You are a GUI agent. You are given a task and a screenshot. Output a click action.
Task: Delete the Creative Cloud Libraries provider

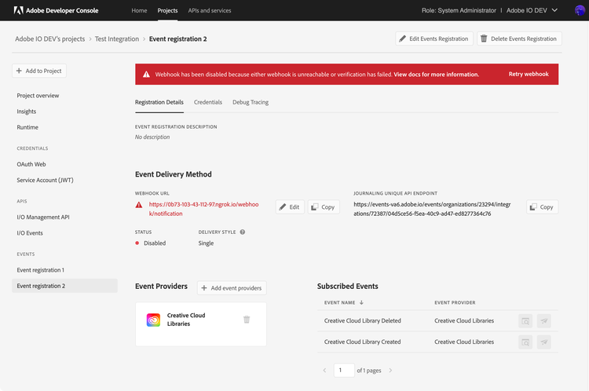pyautogui.click(x=247, y=320)
